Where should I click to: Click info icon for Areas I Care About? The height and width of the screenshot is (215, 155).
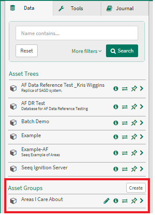click(x=116, y=201)
